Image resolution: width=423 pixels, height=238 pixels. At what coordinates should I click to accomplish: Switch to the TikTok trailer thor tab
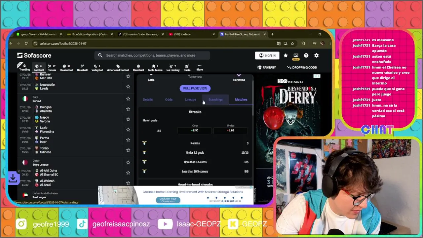(140, 34)
